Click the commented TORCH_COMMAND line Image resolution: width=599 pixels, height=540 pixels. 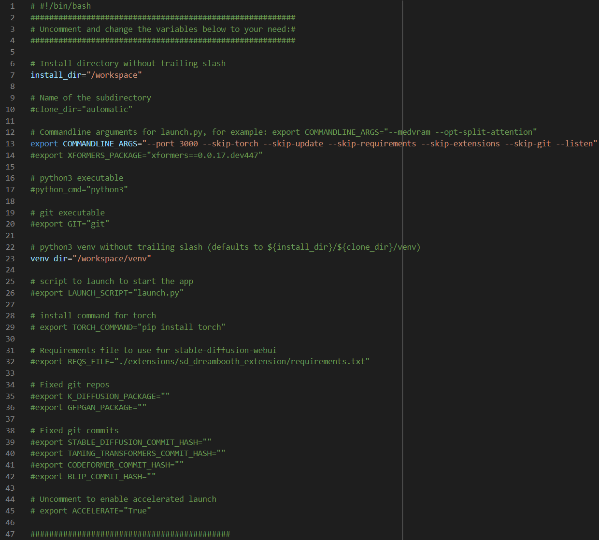128,327
